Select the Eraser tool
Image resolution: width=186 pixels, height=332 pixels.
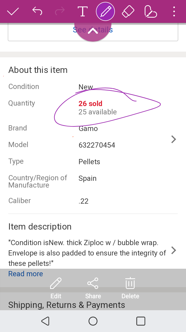click(x=128, y=12)
